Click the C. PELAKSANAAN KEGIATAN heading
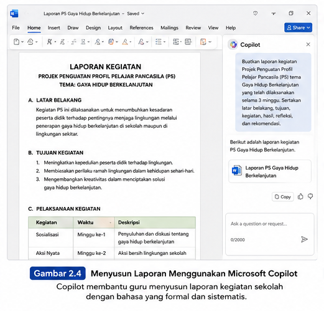 64,209
